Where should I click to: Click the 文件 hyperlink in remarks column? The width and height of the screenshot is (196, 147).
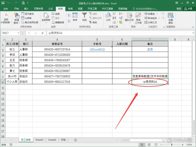[150, 49]
